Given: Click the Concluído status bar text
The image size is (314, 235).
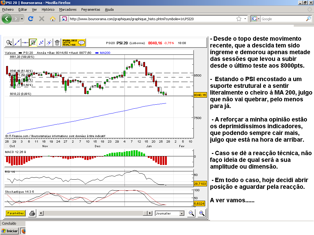Looking at the screenshot, I should 9,223.
